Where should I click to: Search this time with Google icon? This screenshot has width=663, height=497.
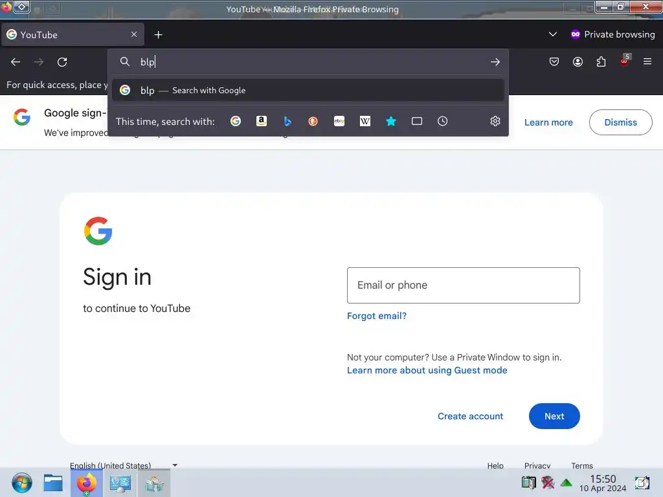click(236, 121)
